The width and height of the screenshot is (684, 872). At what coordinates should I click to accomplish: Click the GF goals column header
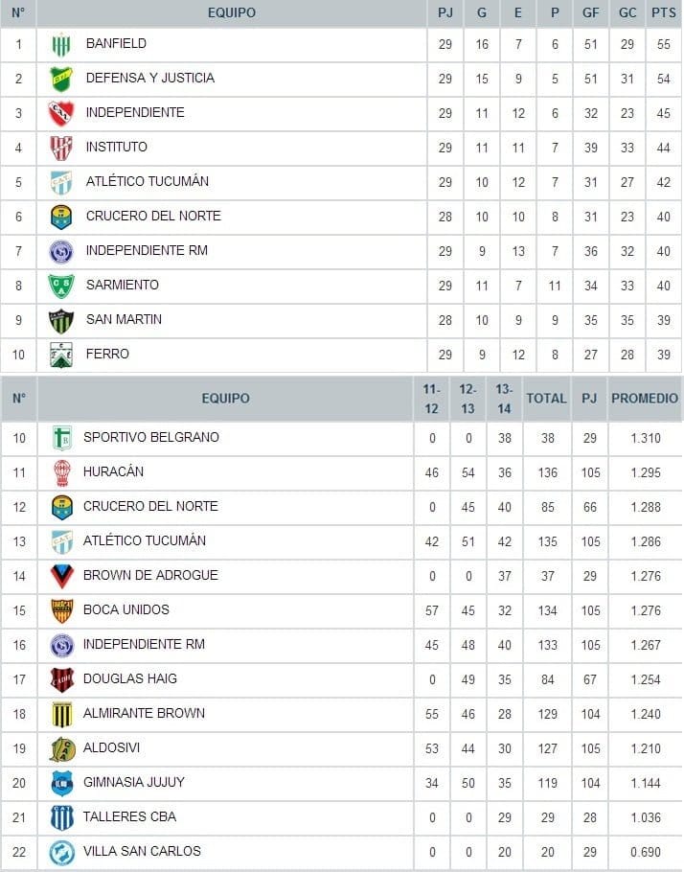591,13
